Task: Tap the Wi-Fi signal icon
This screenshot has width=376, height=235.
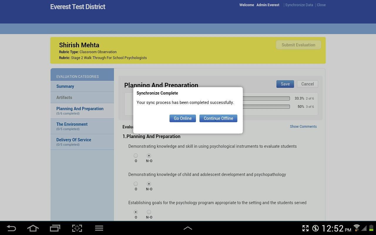Action: click(x=357, y=228)
